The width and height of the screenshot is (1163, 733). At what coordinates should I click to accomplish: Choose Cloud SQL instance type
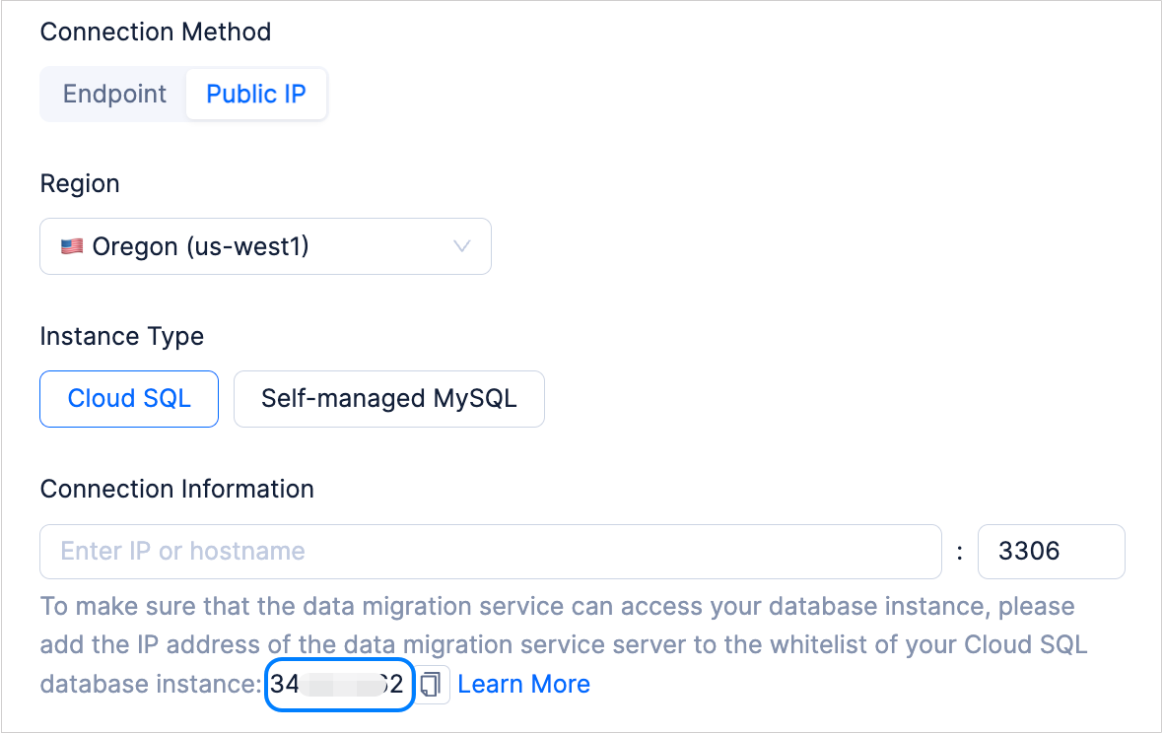[129, 399]
